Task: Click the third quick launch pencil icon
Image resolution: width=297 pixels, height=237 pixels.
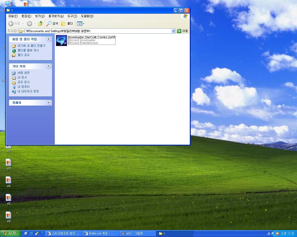Action: [37, 234]
